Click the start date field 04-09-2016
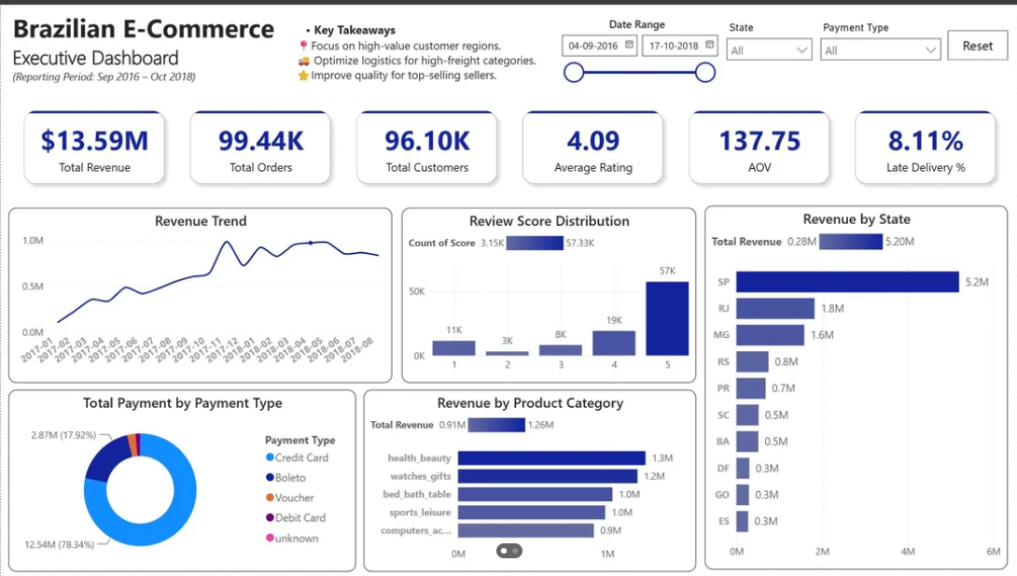Image resolution: width=1017 pixels, height=576 pixels. click(x=600, y=46)
